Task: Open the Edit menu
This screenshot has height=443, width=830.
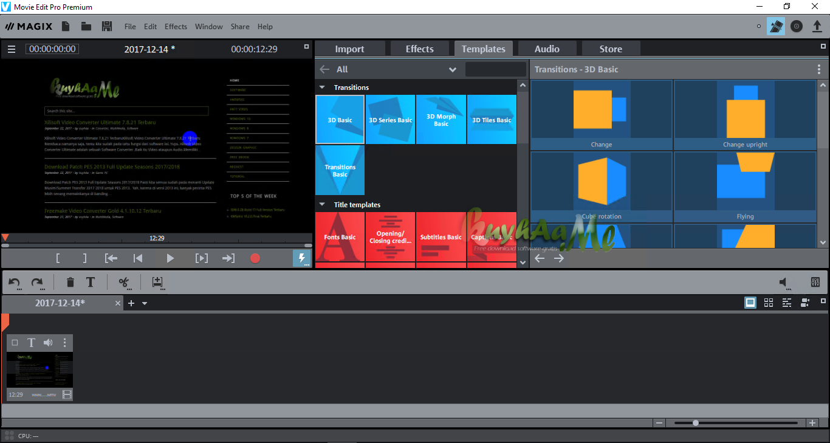Action: click(x=150, y=26)
